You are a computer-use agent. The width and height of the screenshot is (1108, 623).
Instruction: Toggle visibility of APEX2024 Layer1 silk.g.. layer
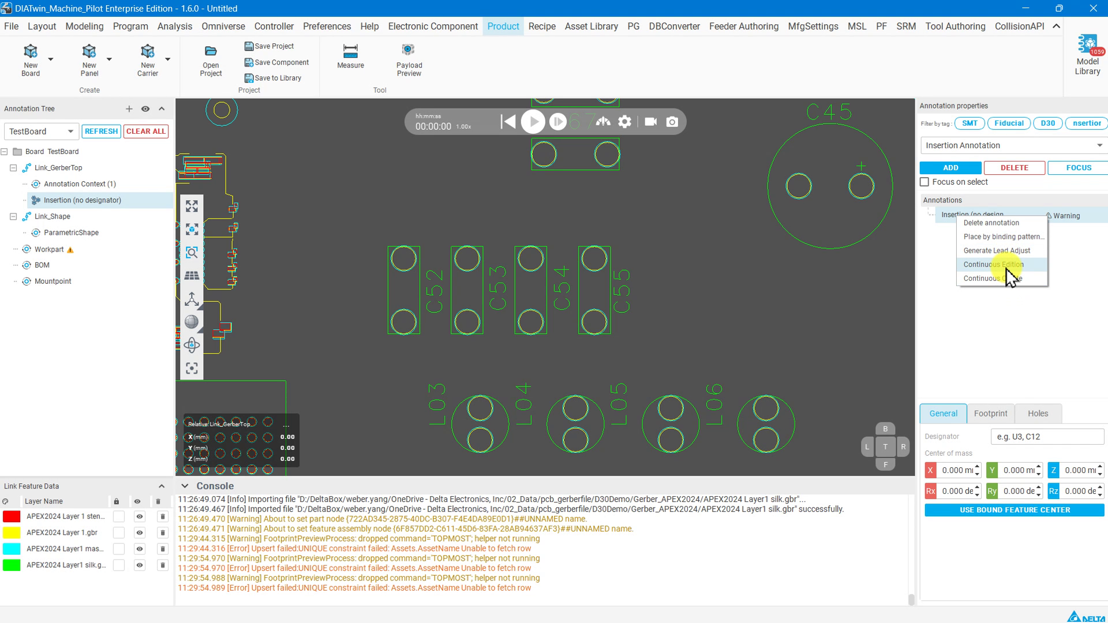139,565
